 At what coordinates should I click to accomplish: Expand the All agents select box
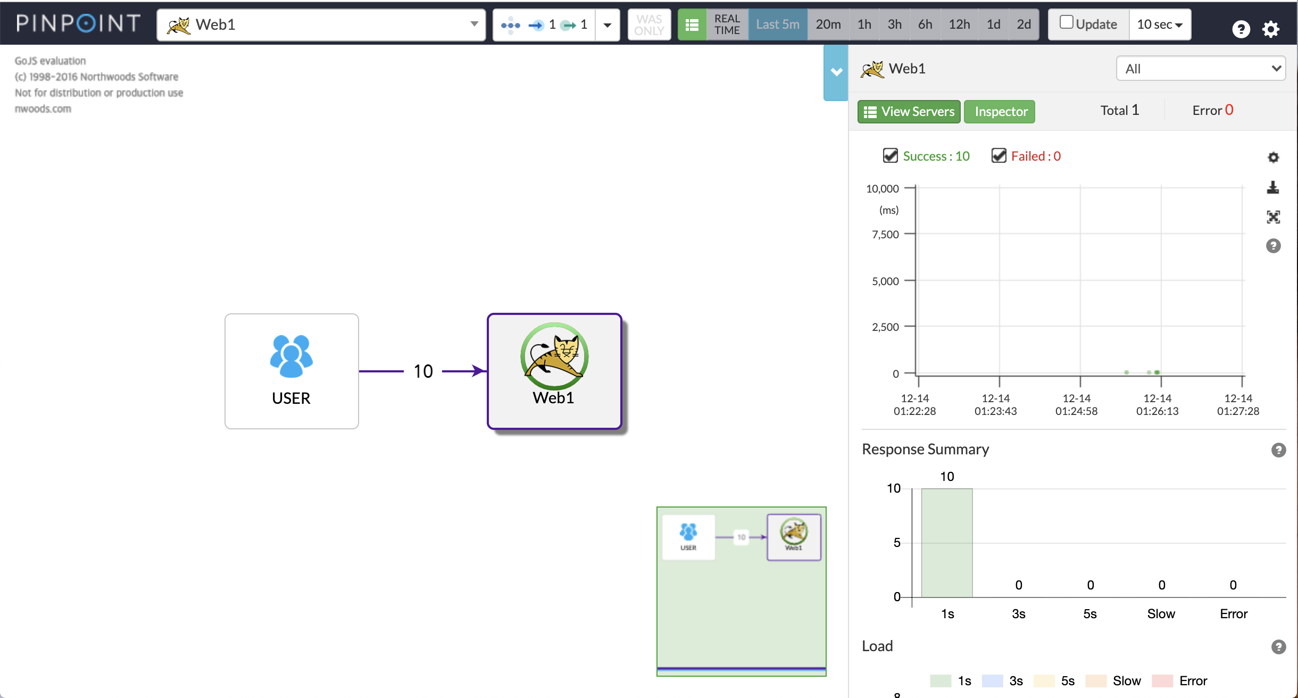coord(1201,69)
